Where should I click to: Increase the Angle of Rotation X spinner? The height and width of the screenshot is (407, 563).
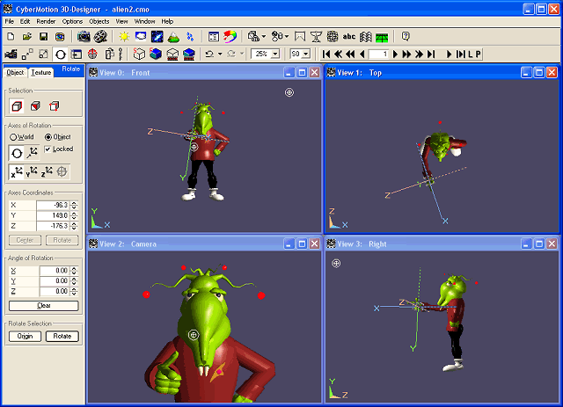(x=74, y=268)
